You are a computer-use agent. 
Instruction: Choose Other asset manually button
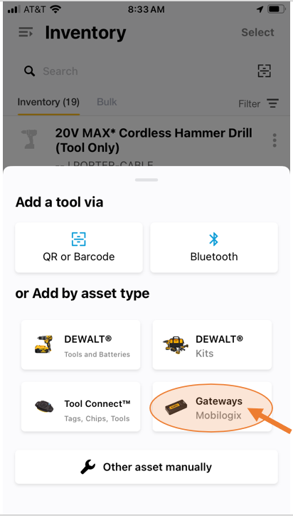point(146,467)
